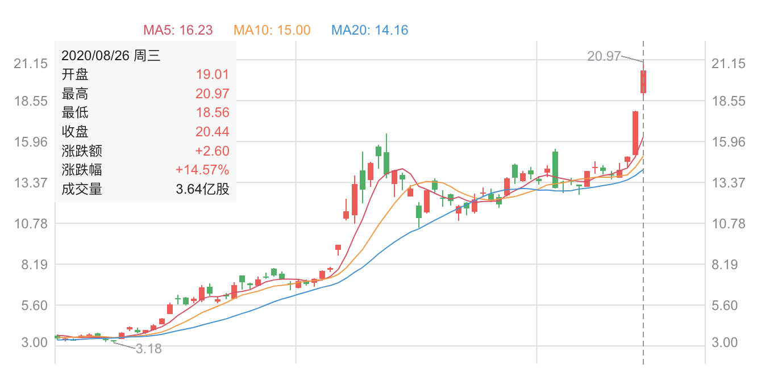757x368 pixels.
Task: Click the 8.19 label on the left axis
Action: (34, 265)
